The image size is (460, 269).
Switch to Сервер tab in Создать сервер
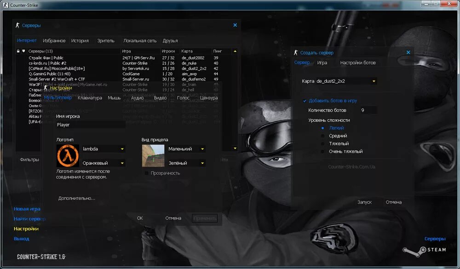point(302,63)
